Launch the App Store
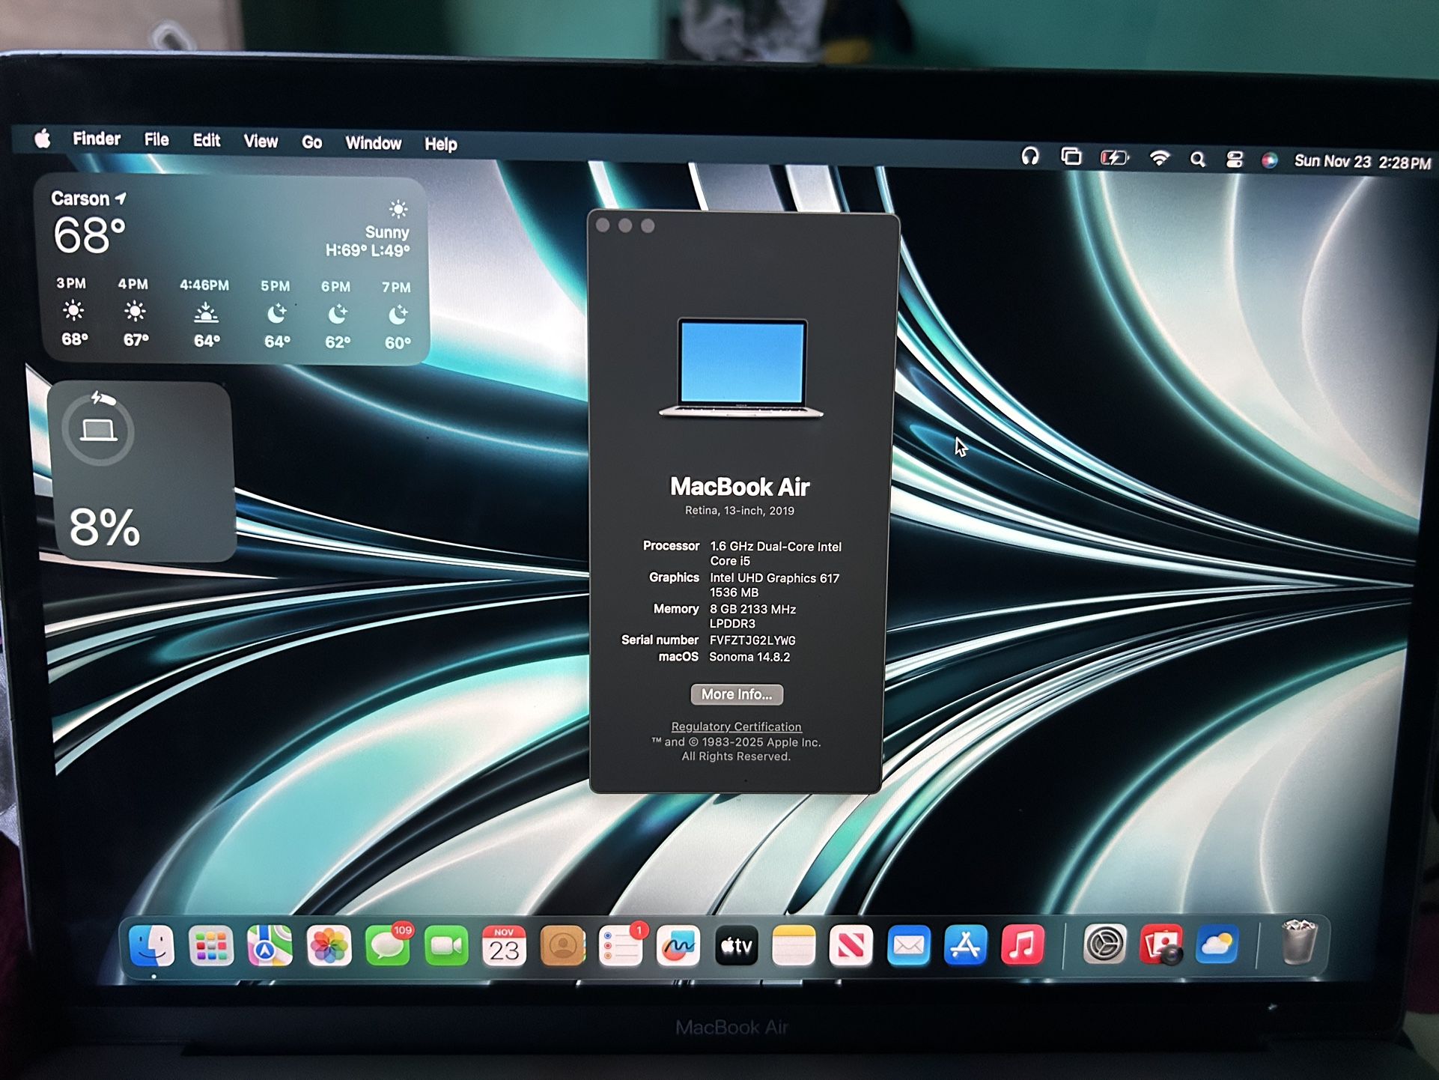This screenshot has width=1439, height=1080. tap(966, 946)
